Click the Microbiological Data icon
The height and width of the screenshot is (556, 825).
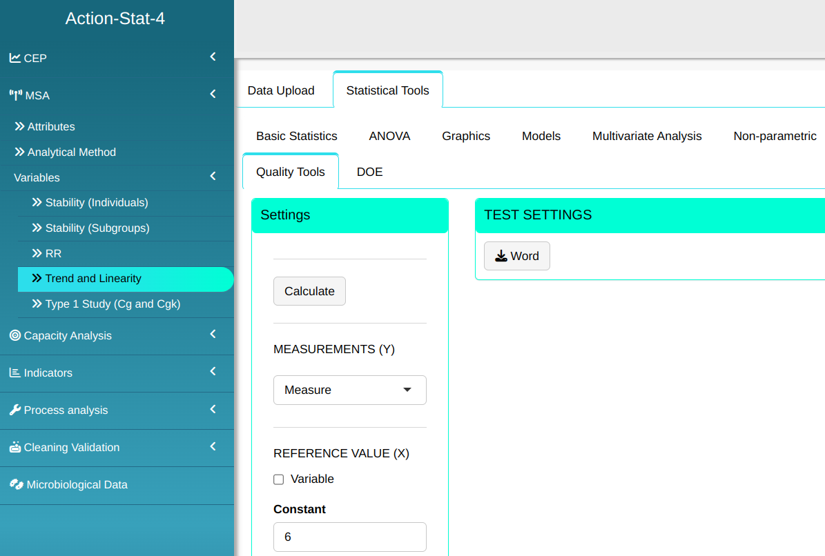click(16, 484)
